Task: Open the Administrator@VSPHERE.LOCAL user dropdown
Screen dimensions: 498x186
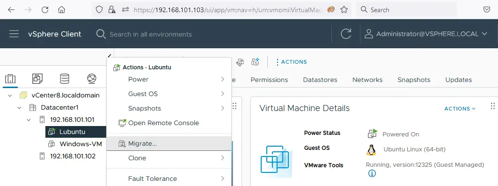Action: pos(425,34)
